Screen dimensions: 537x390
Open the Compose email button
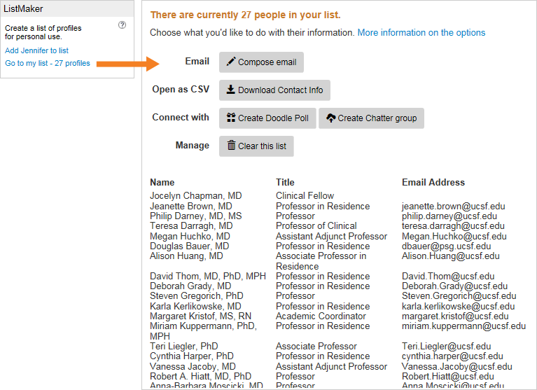pos(261,62)
